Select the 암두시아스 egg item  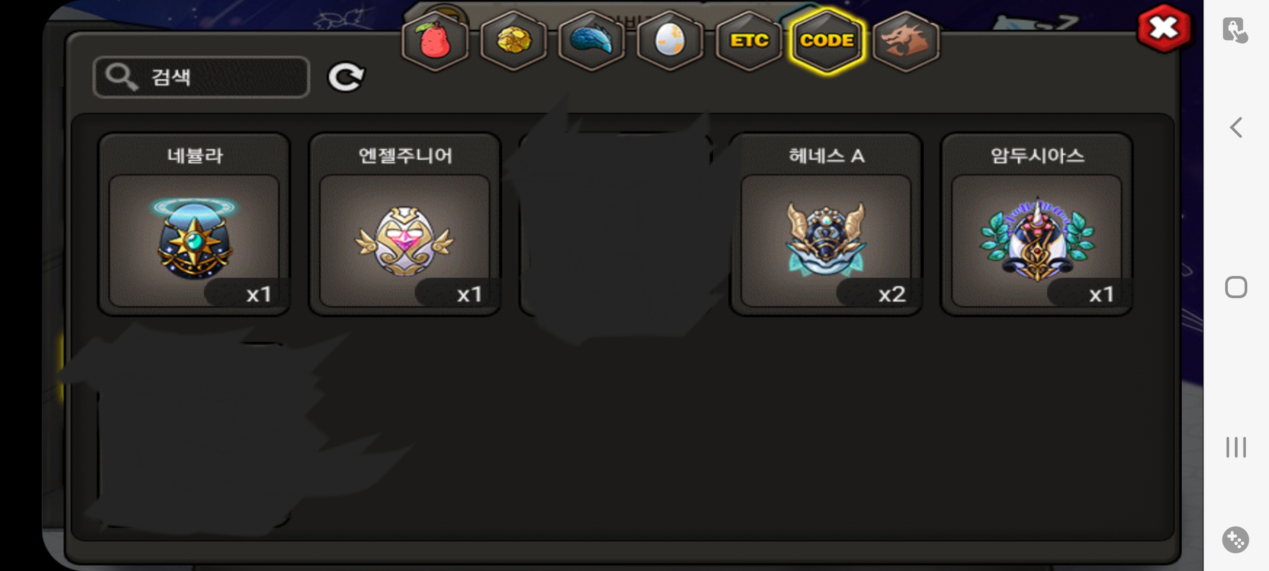1036,224
